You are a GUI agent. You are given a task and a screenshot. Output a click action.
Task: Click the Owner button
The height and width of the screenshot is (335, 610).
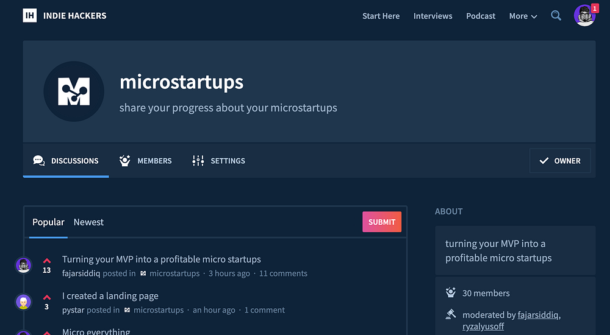pos(560,161)
